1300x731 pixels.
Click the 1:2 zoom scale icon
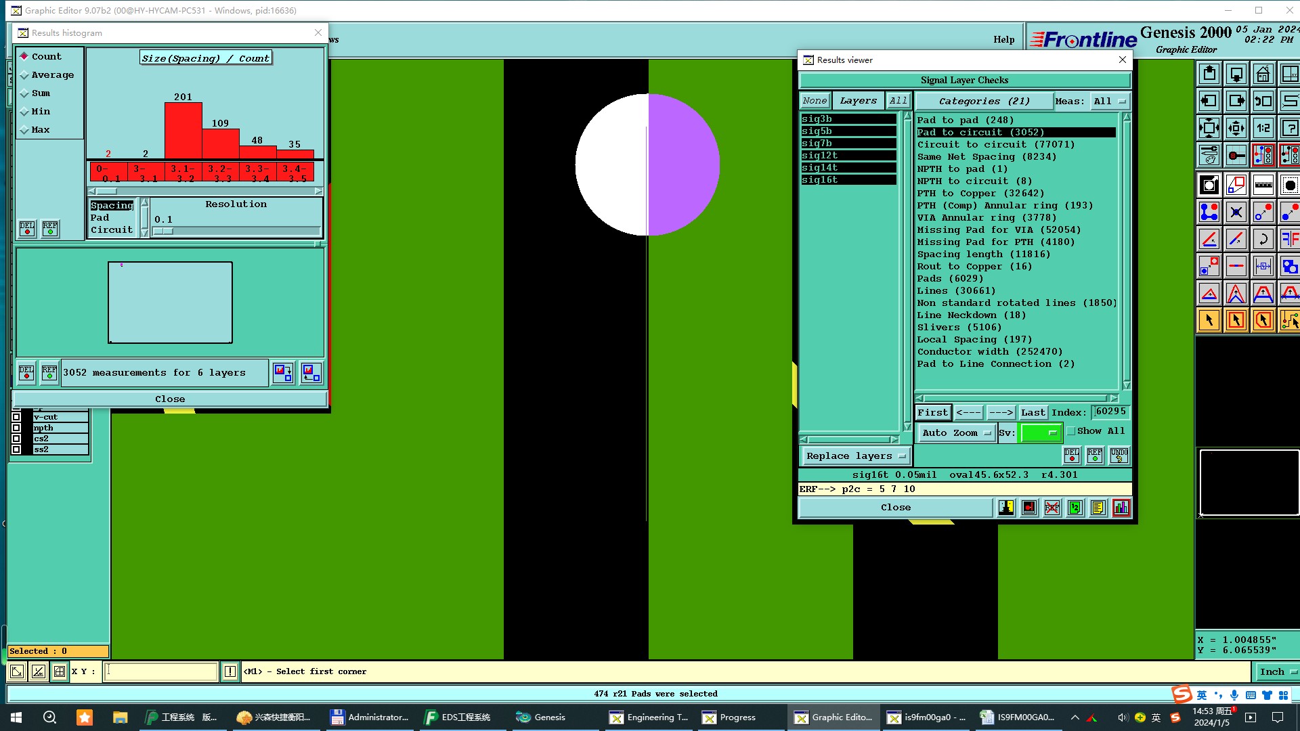coord(1263,128)
